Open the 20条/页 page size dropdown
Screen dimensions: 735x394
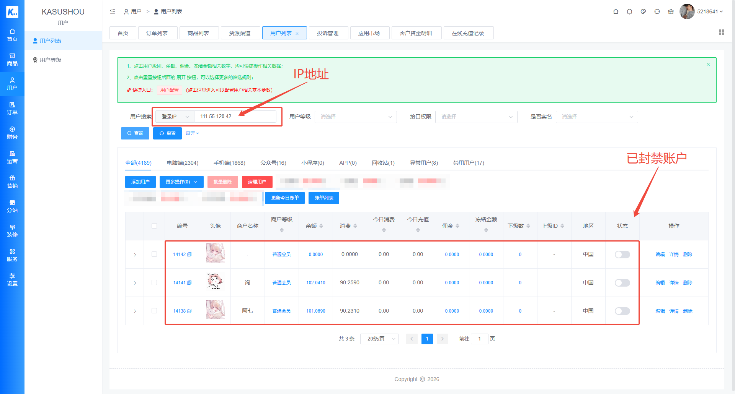379,339
